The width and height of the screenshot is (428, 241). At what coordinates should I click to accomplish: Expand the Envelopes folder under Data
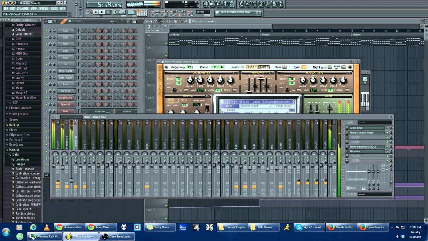[x=22, y=159]
